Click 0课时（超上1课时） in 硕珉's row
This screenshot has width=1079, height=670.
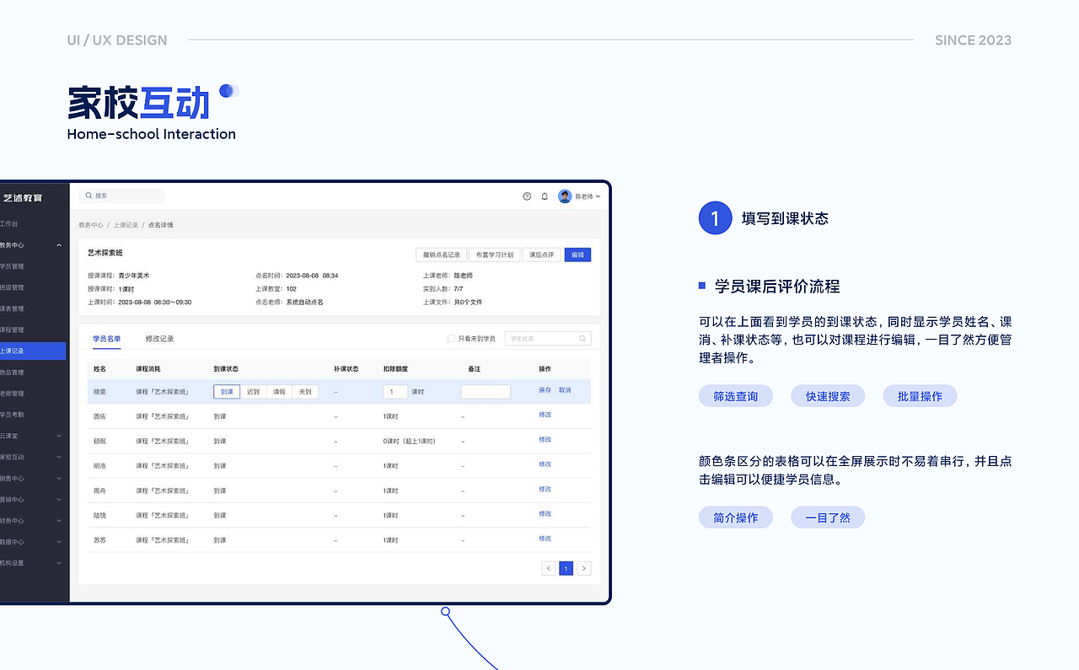tap(409, 441)
